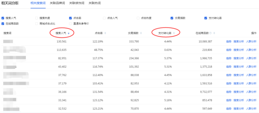Viewport: 259px width, 113px height.
Task: Uncheck the 点击率 checkbox
Action: pos(70,18)
